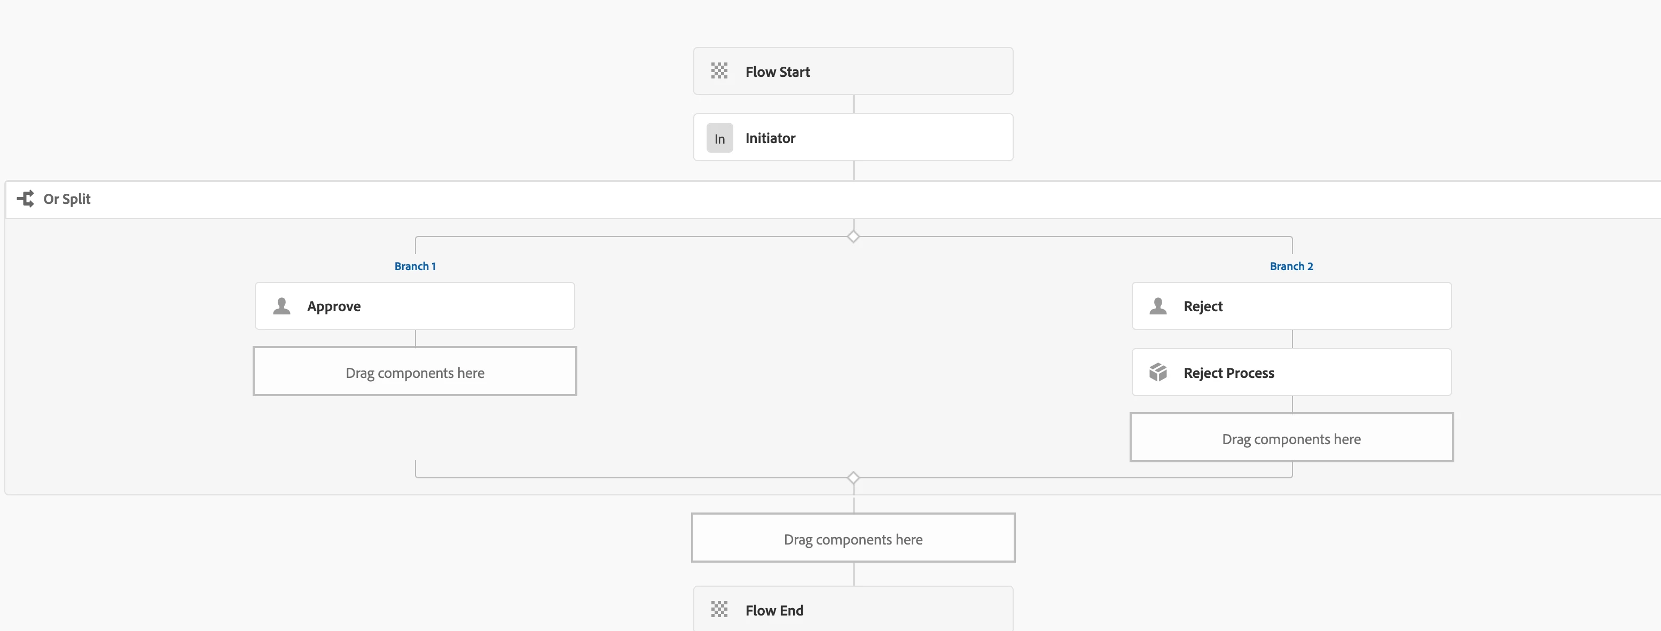Click the Reject step user icon
This screenshot has height=631, width=1661.
point(1158,306)
